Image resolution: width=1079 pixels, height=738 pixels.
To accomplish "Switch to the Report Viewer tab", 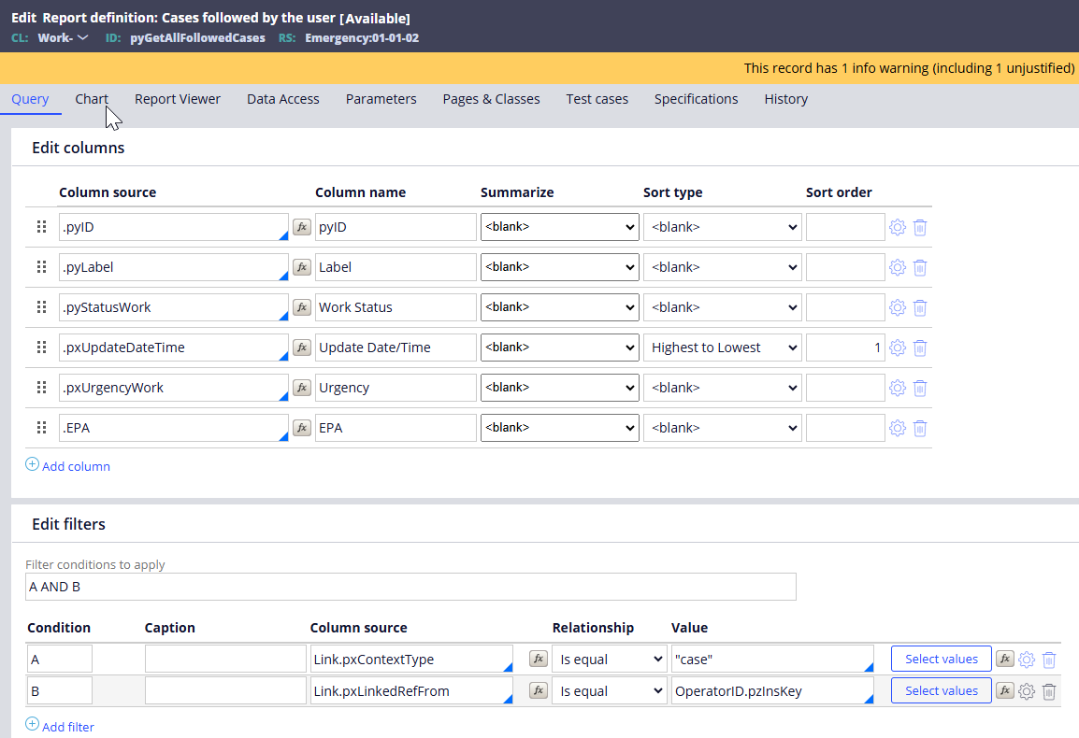I will [x=178, y=99].
